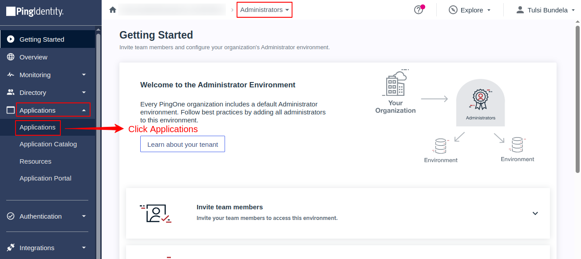Click the Integrations plug icon
The height and width of the screenshot is (259, 581).
tap(11, 247)
